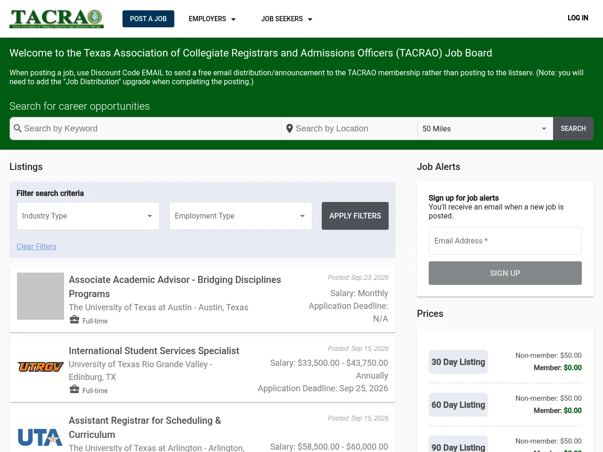Click the Search button

click(x=573, y=129)
